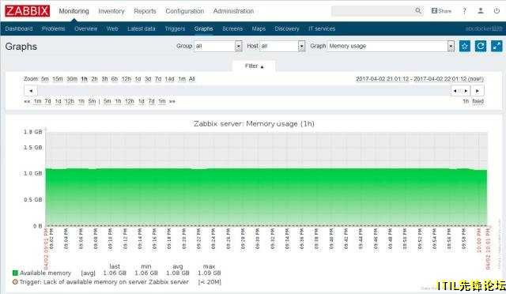The width and height of the screenshot is (506, 294).
Task: Go to the Overview tab
Action: [86, 28]
